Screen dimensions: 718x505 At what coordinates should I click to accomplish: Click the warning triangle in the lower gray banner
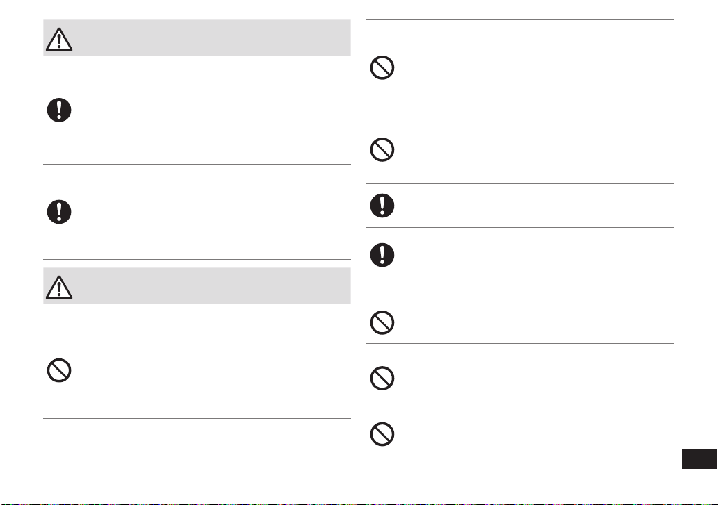[x=59, y=288]
